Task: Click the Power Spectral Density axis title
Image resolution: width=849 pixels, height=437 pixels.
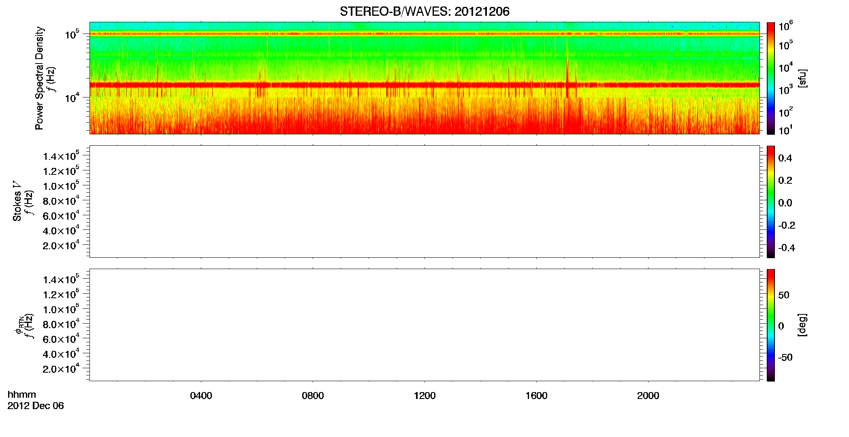Action: 39,78
